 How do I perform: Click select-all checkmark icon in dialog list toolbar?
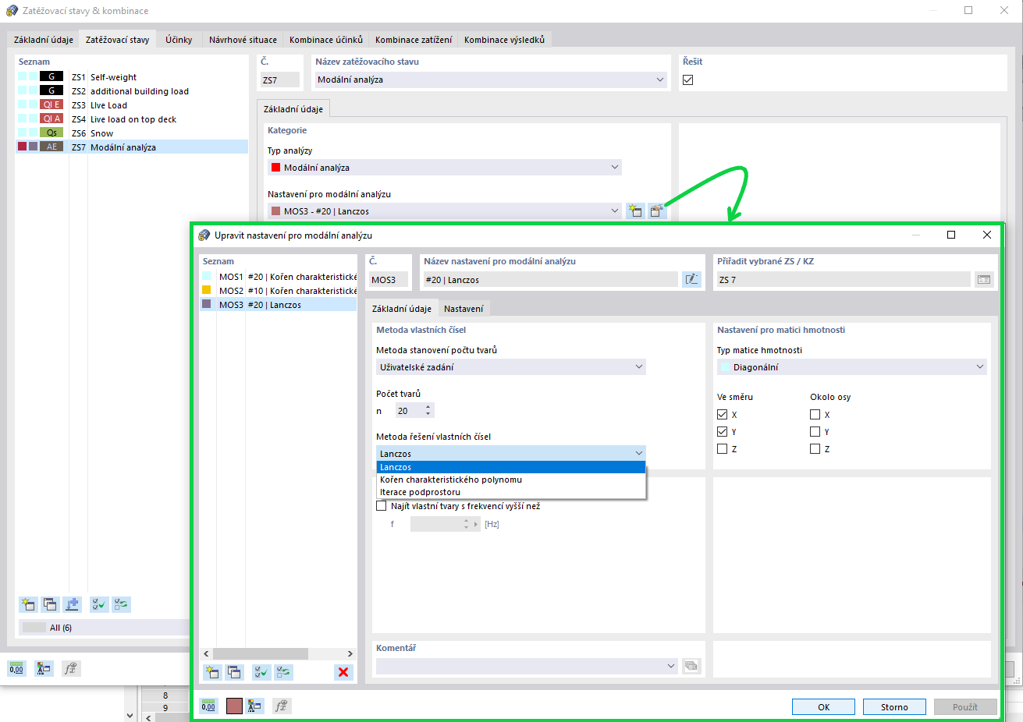pyautogui.click(x=261, y=672)
